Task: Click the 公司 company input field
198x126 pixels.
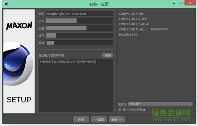Action: (x=79, y=21)
